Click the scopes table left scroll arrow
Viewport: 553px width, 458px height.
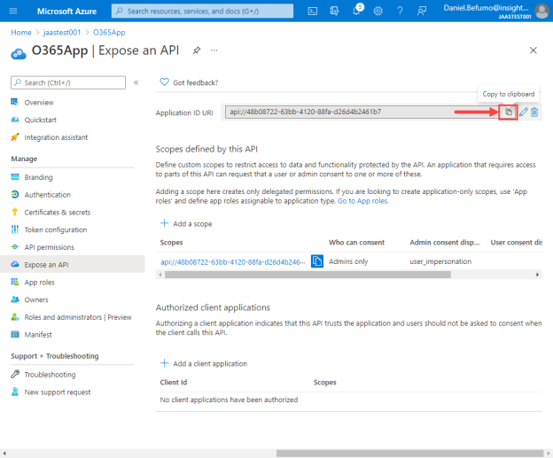point(160,275)
